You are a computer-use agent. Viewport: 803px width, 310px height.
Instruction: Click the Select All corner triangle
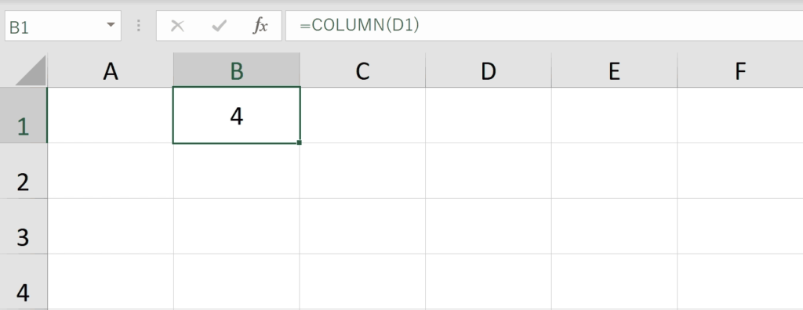point(31,71)
